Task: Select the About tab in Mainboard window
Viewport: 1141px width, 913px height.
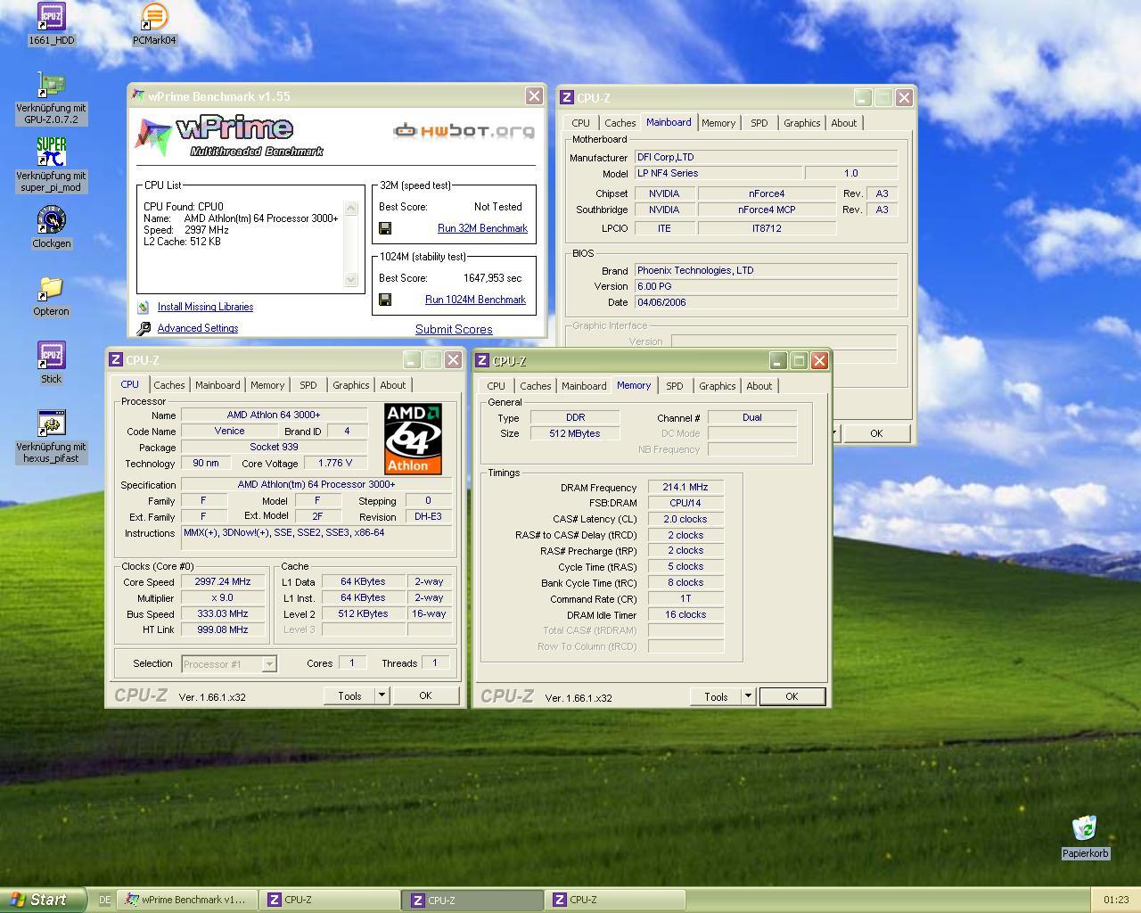Action: (x=843, y=123)
